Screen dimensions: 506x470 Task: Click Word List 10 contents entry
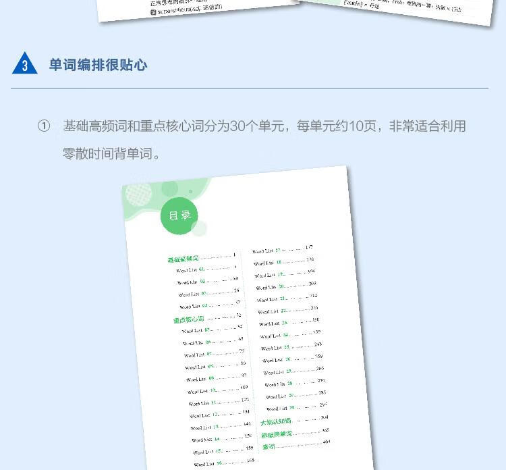[202, 390]
